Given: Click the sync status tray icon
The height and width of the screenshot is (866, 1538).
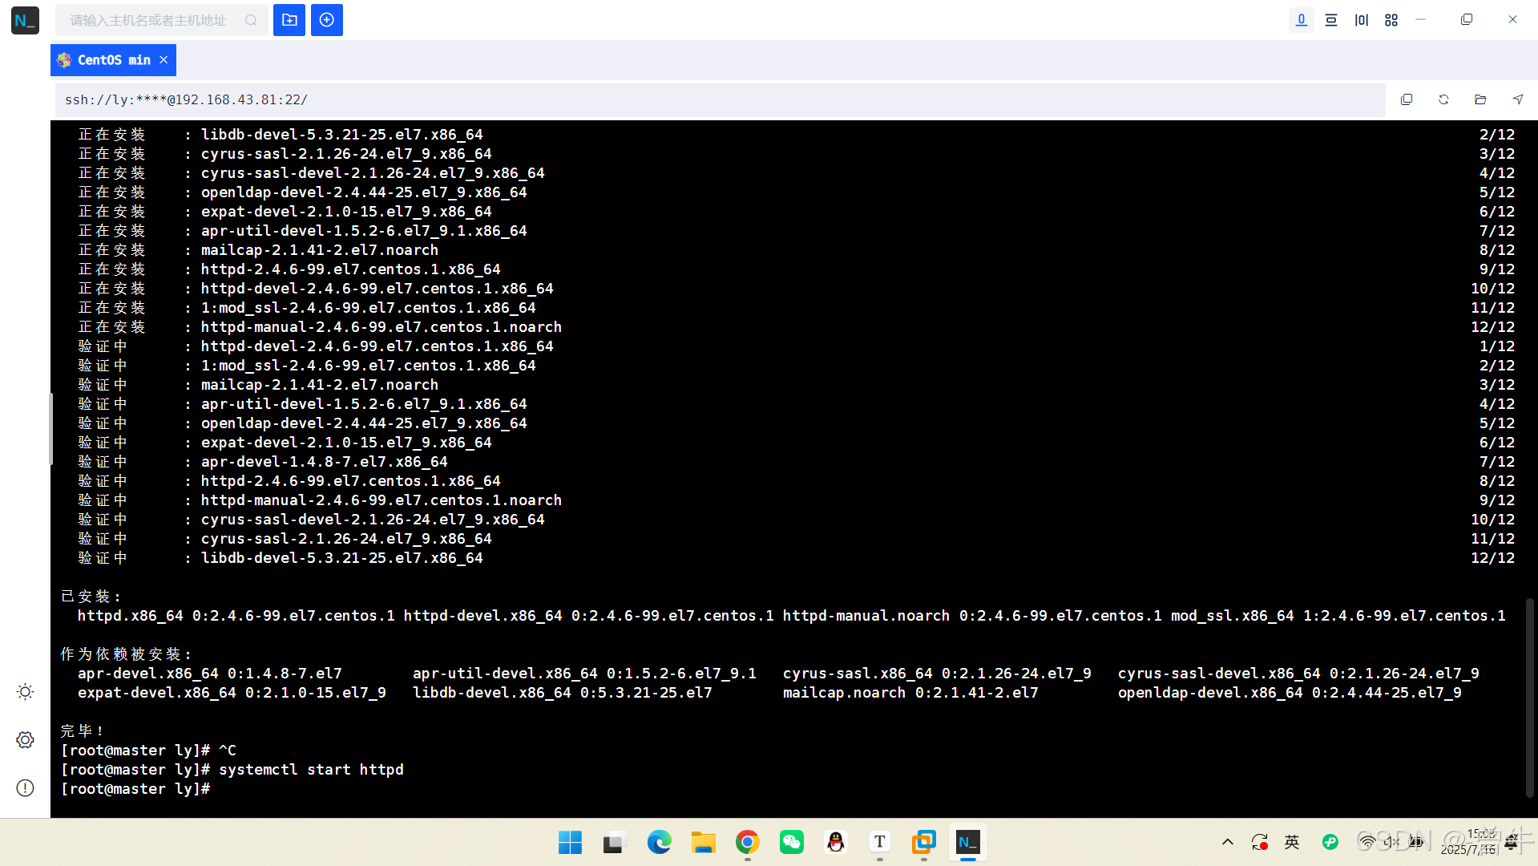Looking at the screenshot, I should coord(1260,842).
